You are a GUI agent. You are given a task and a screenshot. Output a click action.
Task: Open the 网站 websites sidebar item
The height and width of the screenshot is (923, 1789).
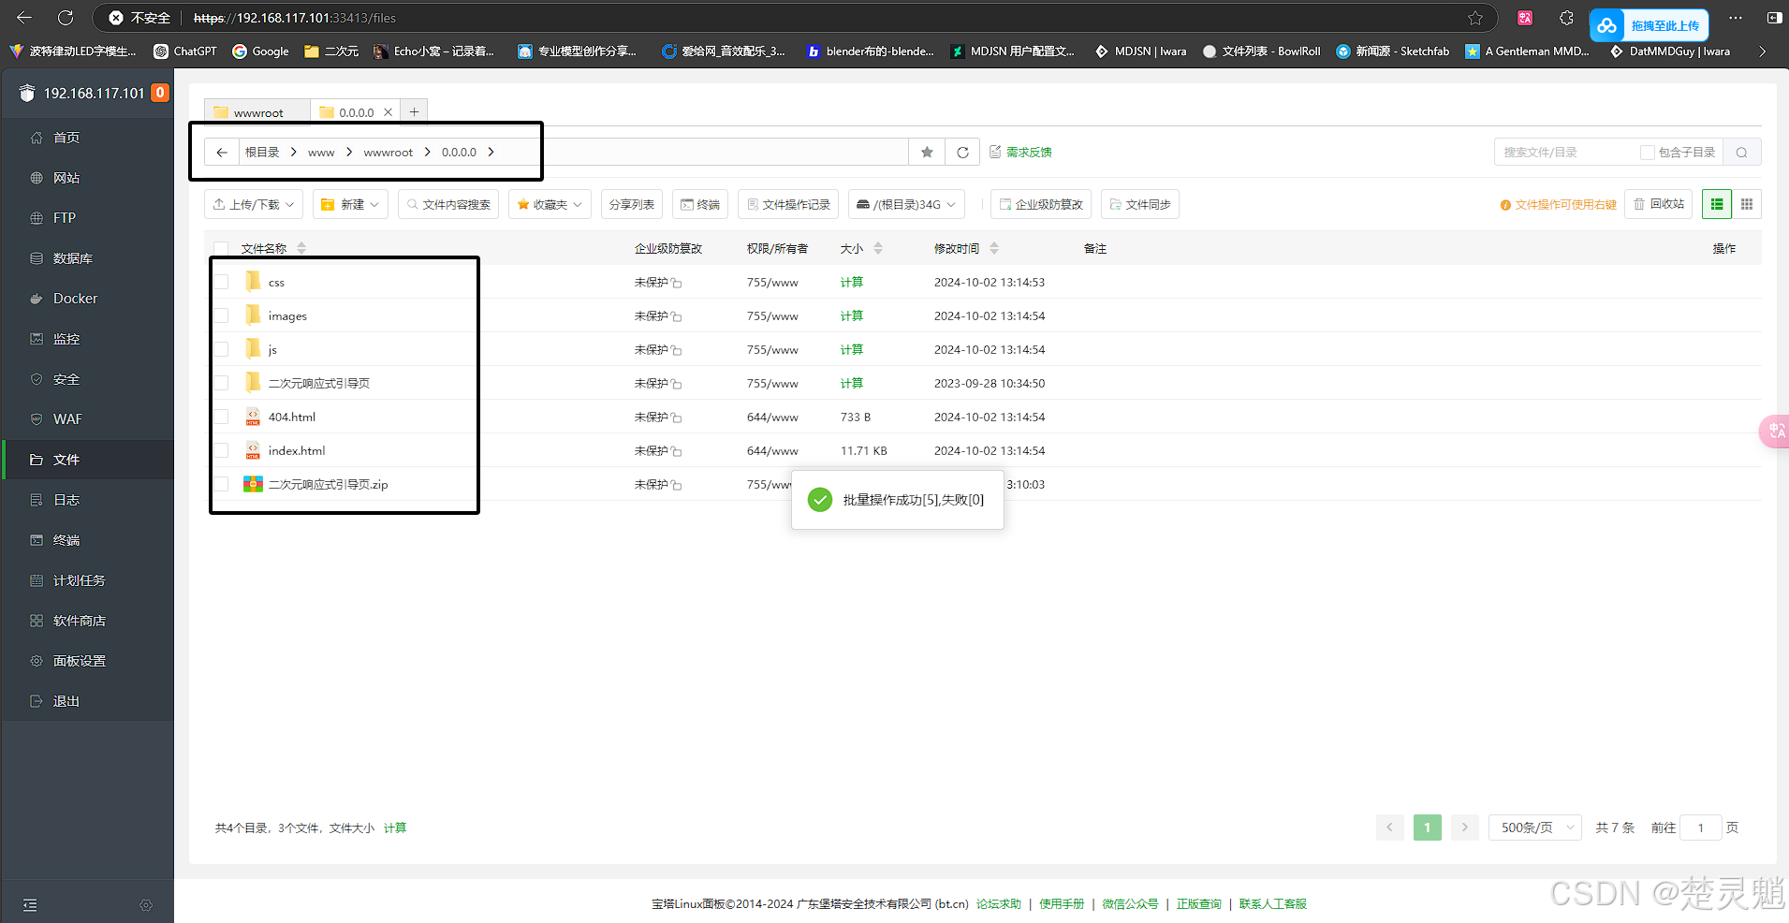87,178
